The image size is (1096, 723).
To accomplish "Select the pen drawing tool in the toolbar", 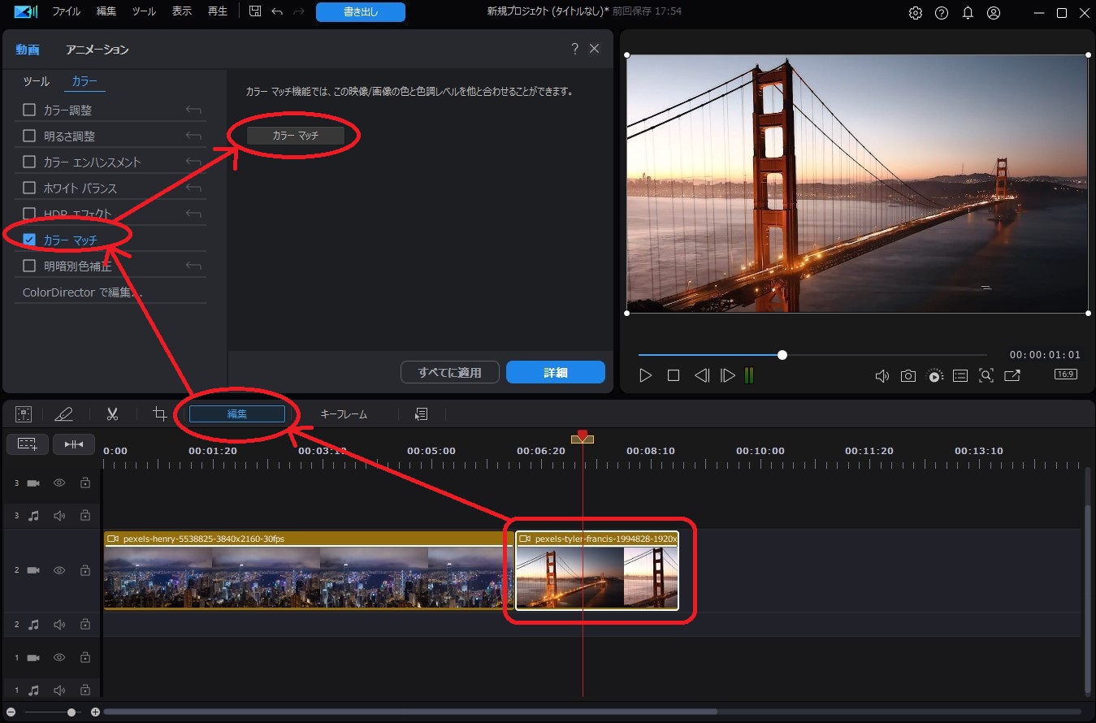I will coord(64,413).
